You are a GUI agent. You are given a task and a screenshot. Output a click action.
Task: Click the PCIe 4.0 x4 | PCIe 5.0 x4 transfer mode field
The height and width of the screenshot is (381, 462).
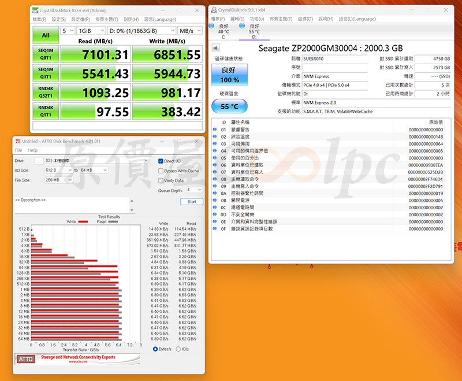coord(335,85)
